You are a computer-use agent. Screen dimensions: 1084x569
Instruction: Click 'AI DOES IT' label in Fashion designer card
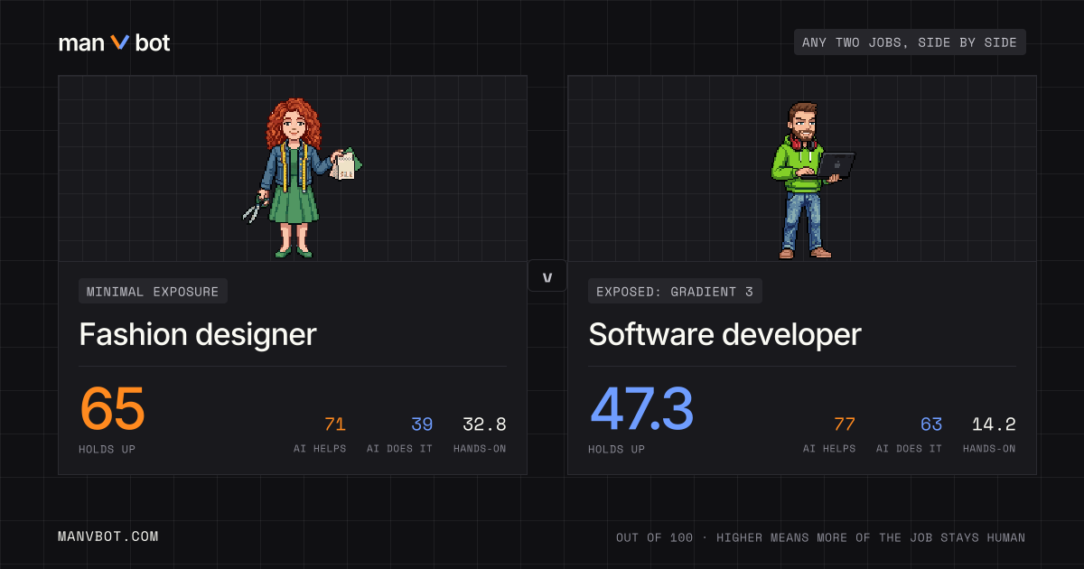(399, 449)
